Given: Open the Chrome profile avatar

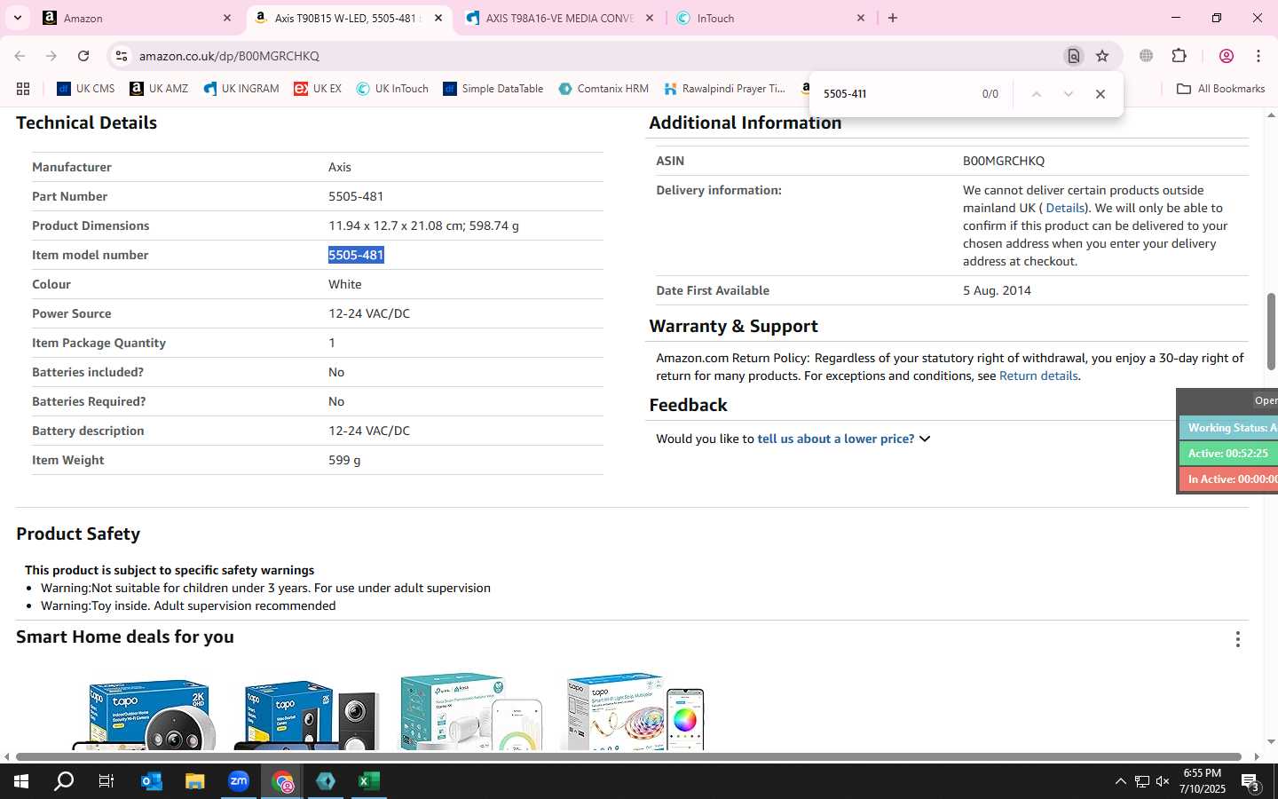Looking at the screenshot, I should coord(1227,56).
